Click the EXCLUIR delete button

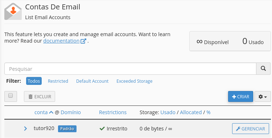tap(40, 96)
